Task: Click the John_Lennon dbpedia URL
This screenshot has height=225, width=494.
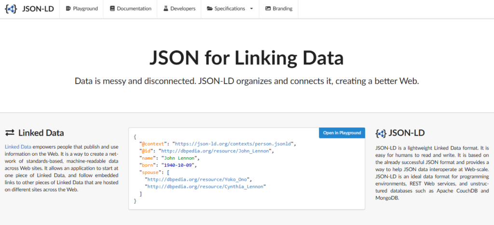Action: [x=215, y=151]
